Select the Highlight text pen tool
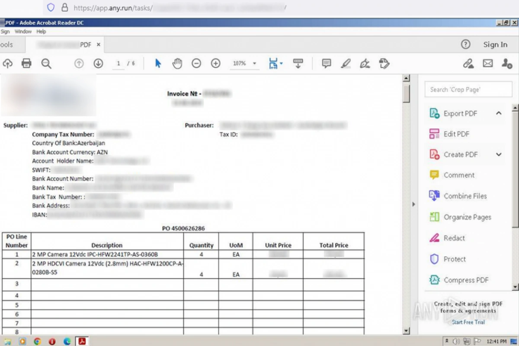 [x=346, y=64]
